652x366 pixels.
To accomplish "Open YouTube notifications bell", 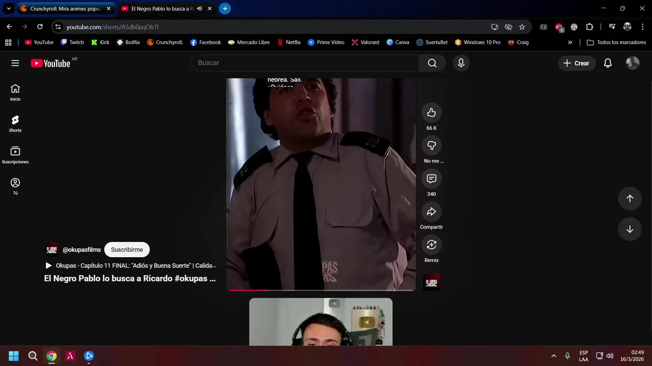I will pyautogui.click(x=608, y=63).
